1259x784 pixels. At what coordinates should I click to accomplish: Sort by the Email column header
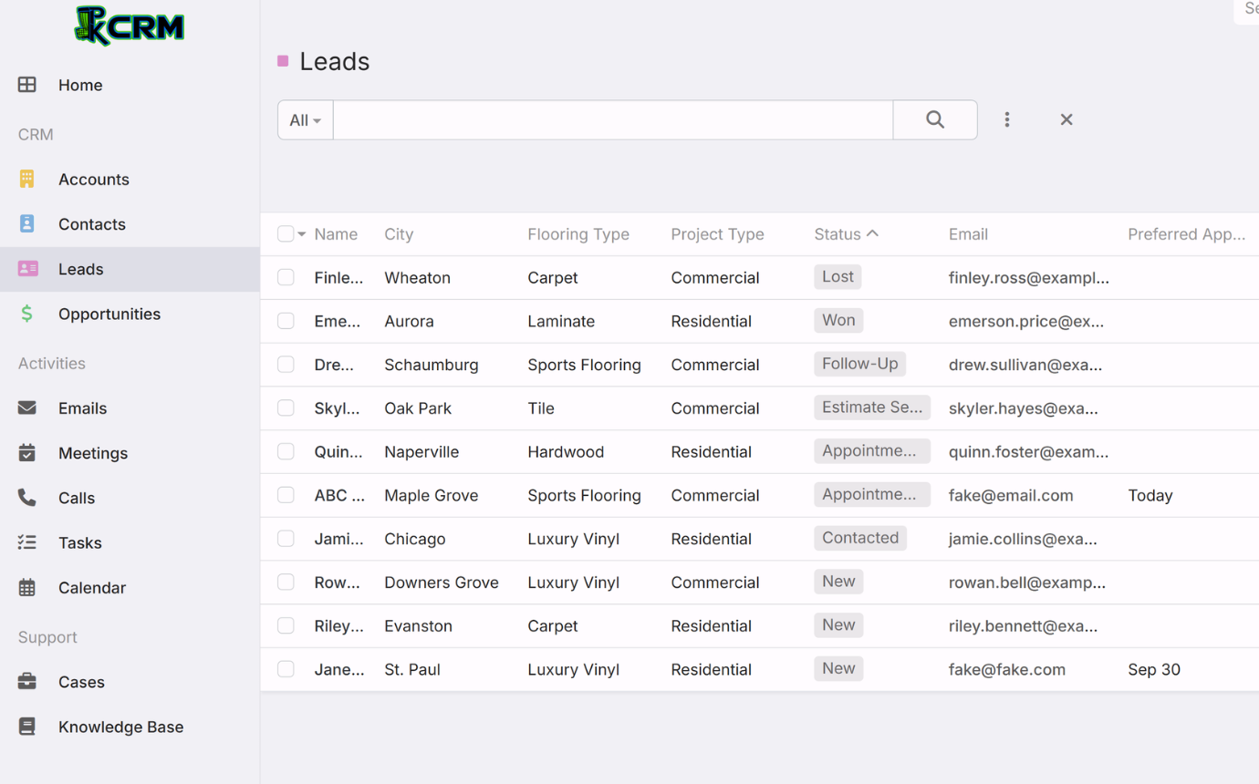968,234
